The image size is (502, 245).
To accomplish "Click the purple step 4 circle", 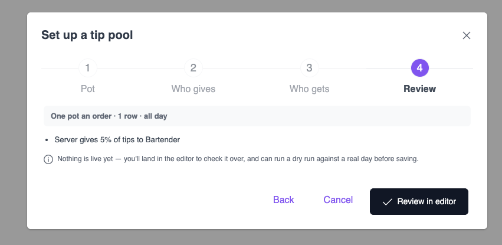I will click(420, 68).
